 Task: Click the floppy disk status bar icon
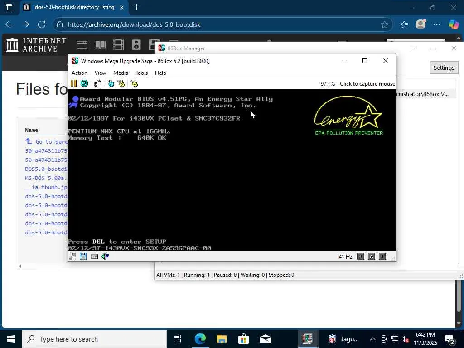(83, 256)
